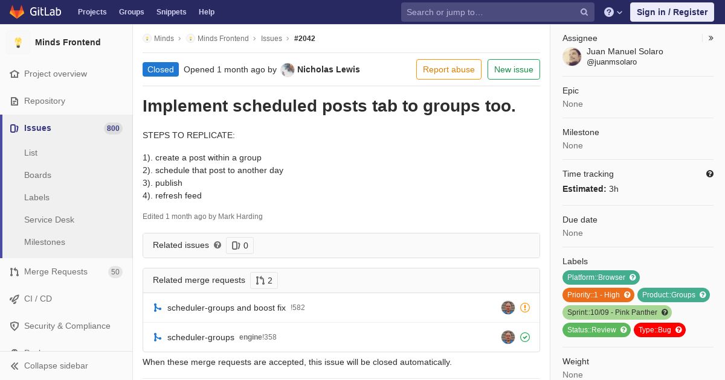Open the scheduler-groups merge request link
725x380 pixels.
[x=201, y=337]
